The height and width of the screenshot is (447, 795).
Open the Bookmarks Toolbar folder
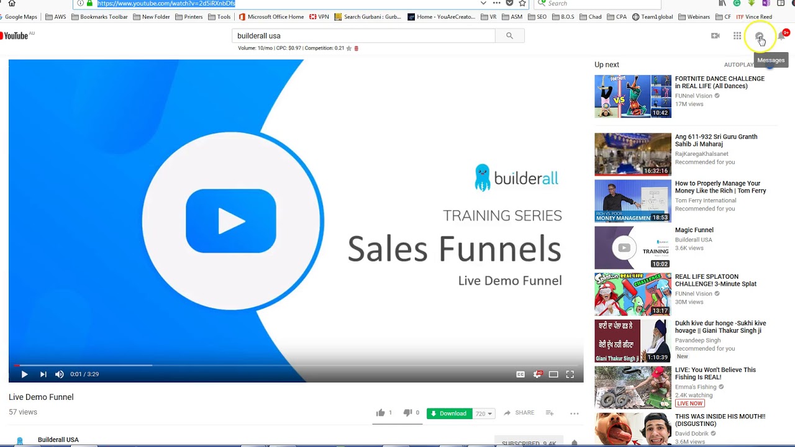[x=99, y=17]
